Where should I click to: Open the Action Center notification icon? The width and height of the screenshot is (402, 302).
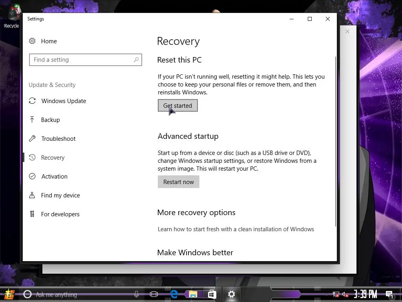coord(389,294)
